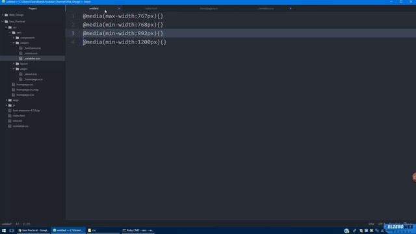This screenshot has width=416, height=234.
Task: Switch to the untitled tab
Action: coord(94,8)
